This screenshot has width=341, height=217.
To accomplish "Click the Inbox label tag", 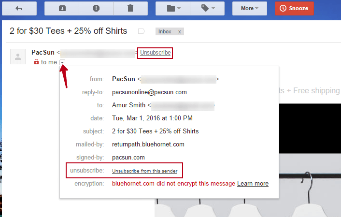I will (165, 31).
